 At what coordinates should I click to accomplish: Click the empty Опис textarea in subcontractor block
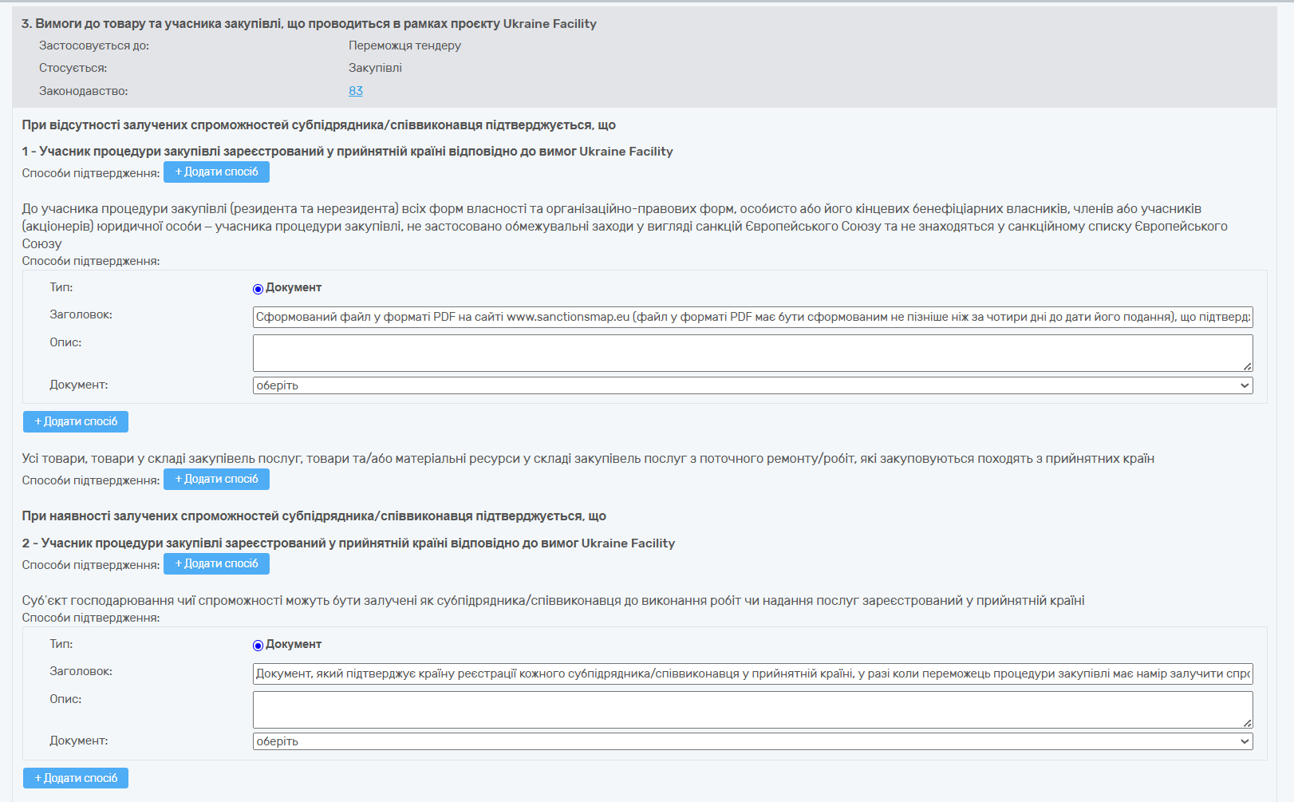pos(752,709)
